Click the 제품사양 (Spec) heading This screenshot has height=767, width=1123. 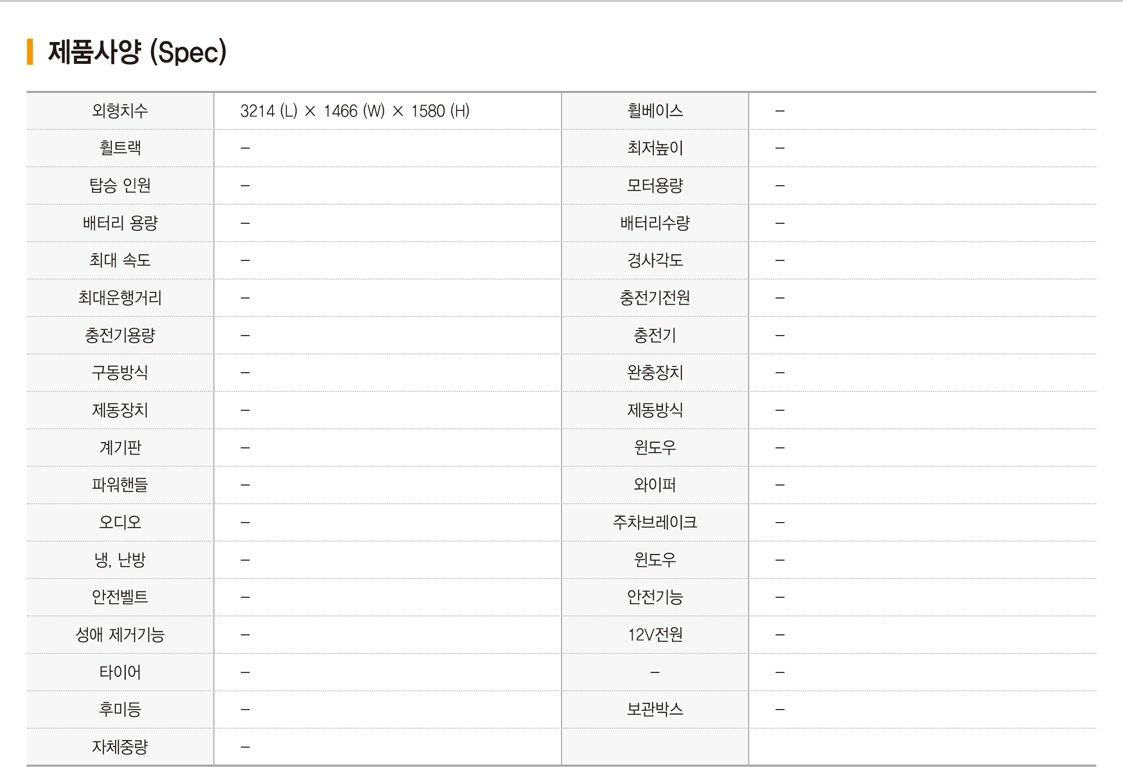point(137,52)
